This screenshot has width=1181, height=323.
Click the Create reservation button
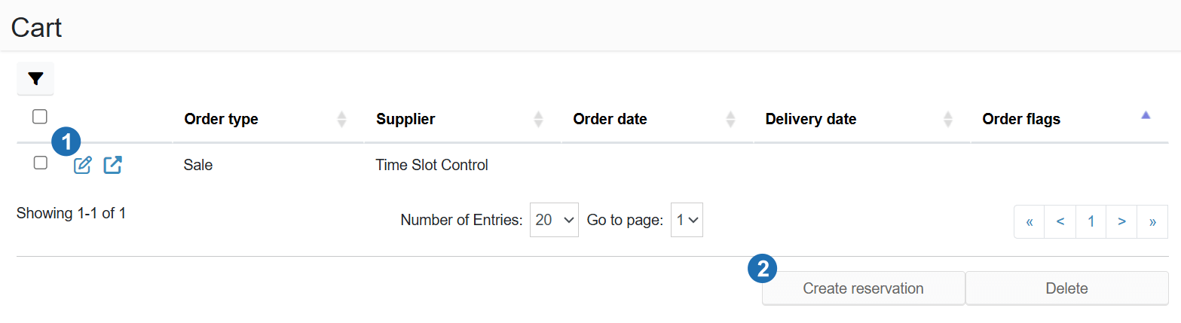[863, 288]
